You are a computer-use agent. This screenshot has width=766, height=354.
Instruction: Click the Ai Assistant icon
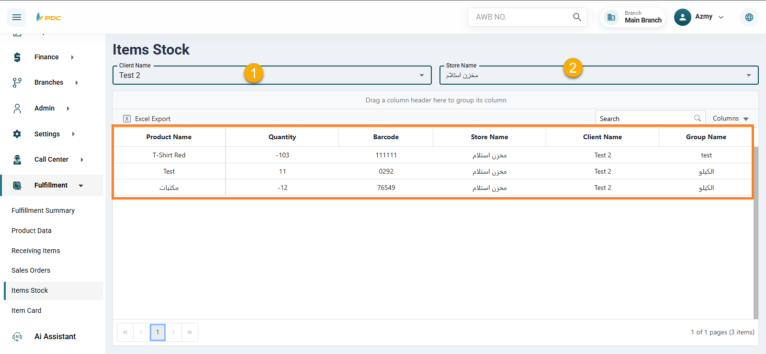click(x=17, y=337)
